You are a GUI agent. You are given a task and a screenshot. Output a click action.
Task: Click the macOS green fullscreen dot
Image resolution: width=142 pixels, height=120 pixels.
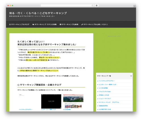12,5
